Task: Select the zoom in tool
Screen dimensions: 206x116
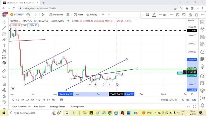Action: point(4,76)
